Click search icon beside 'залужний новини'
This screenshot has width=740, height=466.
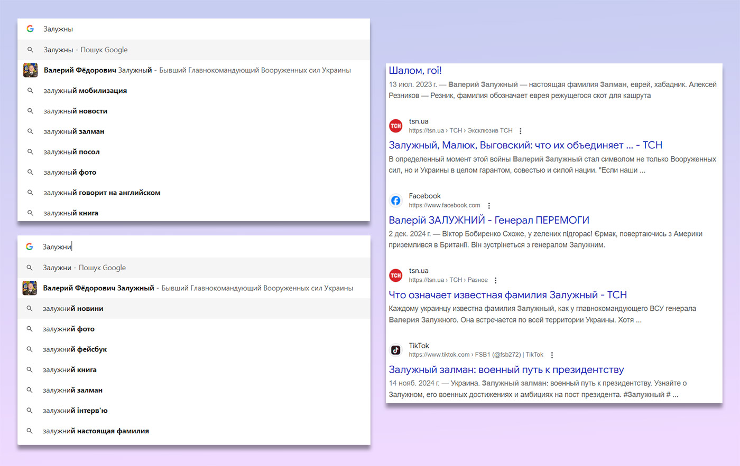(x=30, y=309)
